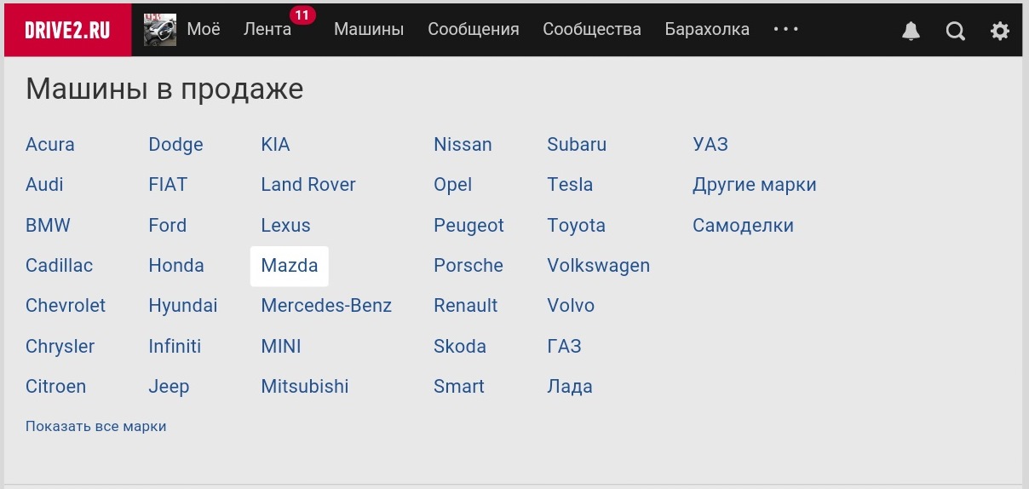Image resolution: width=1029 pixels, height=489 pixels.
Task: Open Mercedes-Benz cars for sale
Action: 326,306
